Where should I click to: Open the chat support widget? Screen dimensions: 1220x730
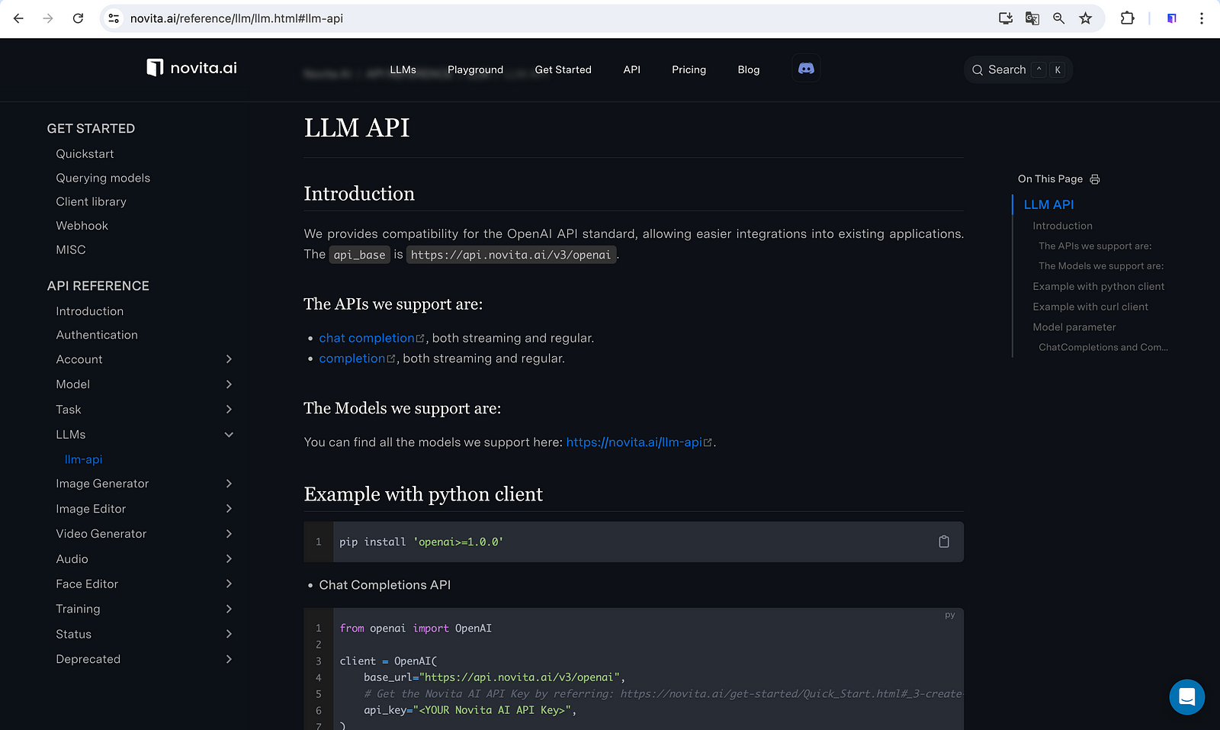coord(1186,696)
